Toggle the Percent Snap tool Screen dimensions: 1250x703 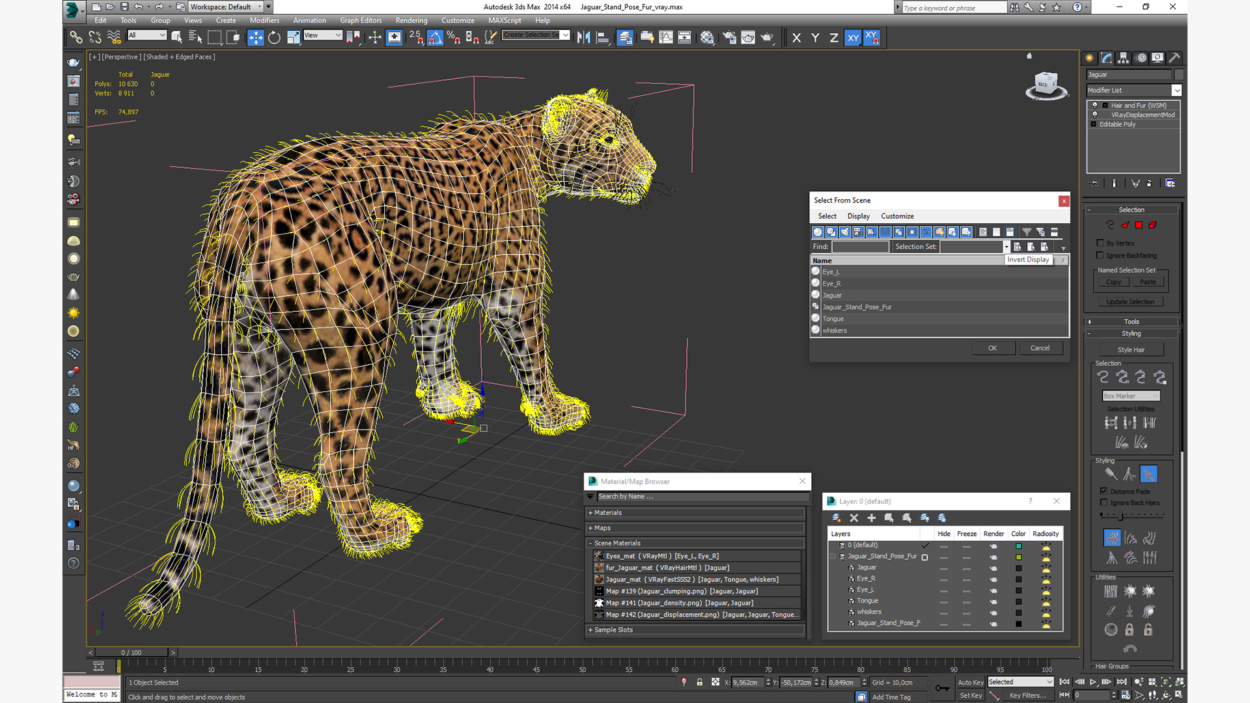click(x=454, y=38)
